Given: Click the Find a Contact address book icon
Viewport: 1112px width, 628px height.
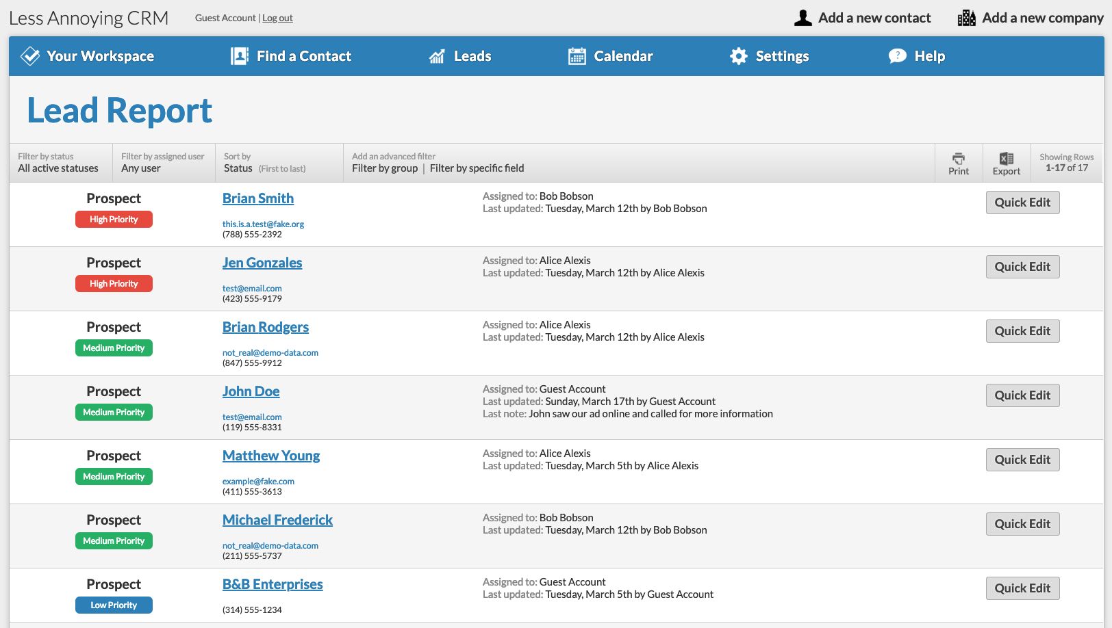Looking at the screenshot, I should point(240,56).
